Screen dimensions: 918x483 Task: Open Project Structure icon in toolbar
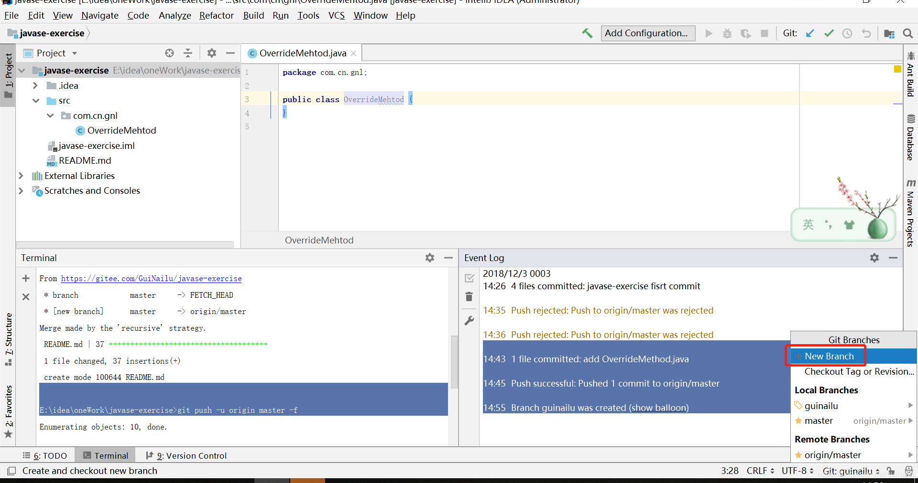[889, 33]
